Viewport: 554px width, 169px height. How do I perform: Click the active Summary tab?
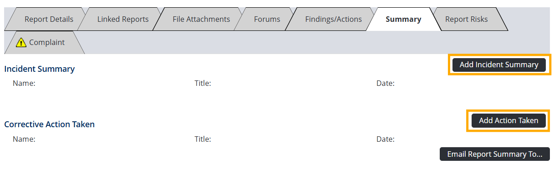click(x=403, y=19)
